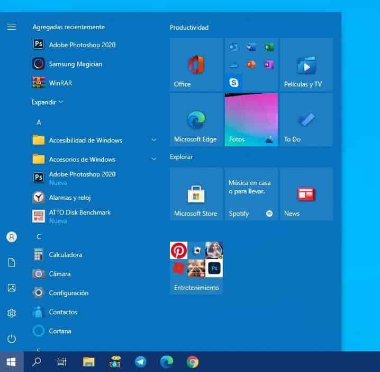Open OneNote in the Office apps tile
The image size is (380, 372).
coord(269,65)
